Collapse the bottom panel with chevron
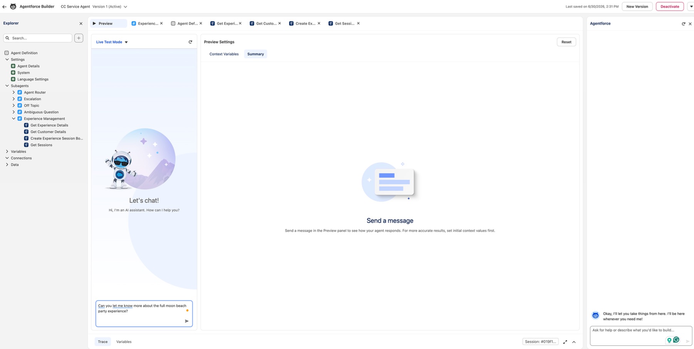This screenshot has height=349, width=694. pyautogui.click(x=574, y=342)
